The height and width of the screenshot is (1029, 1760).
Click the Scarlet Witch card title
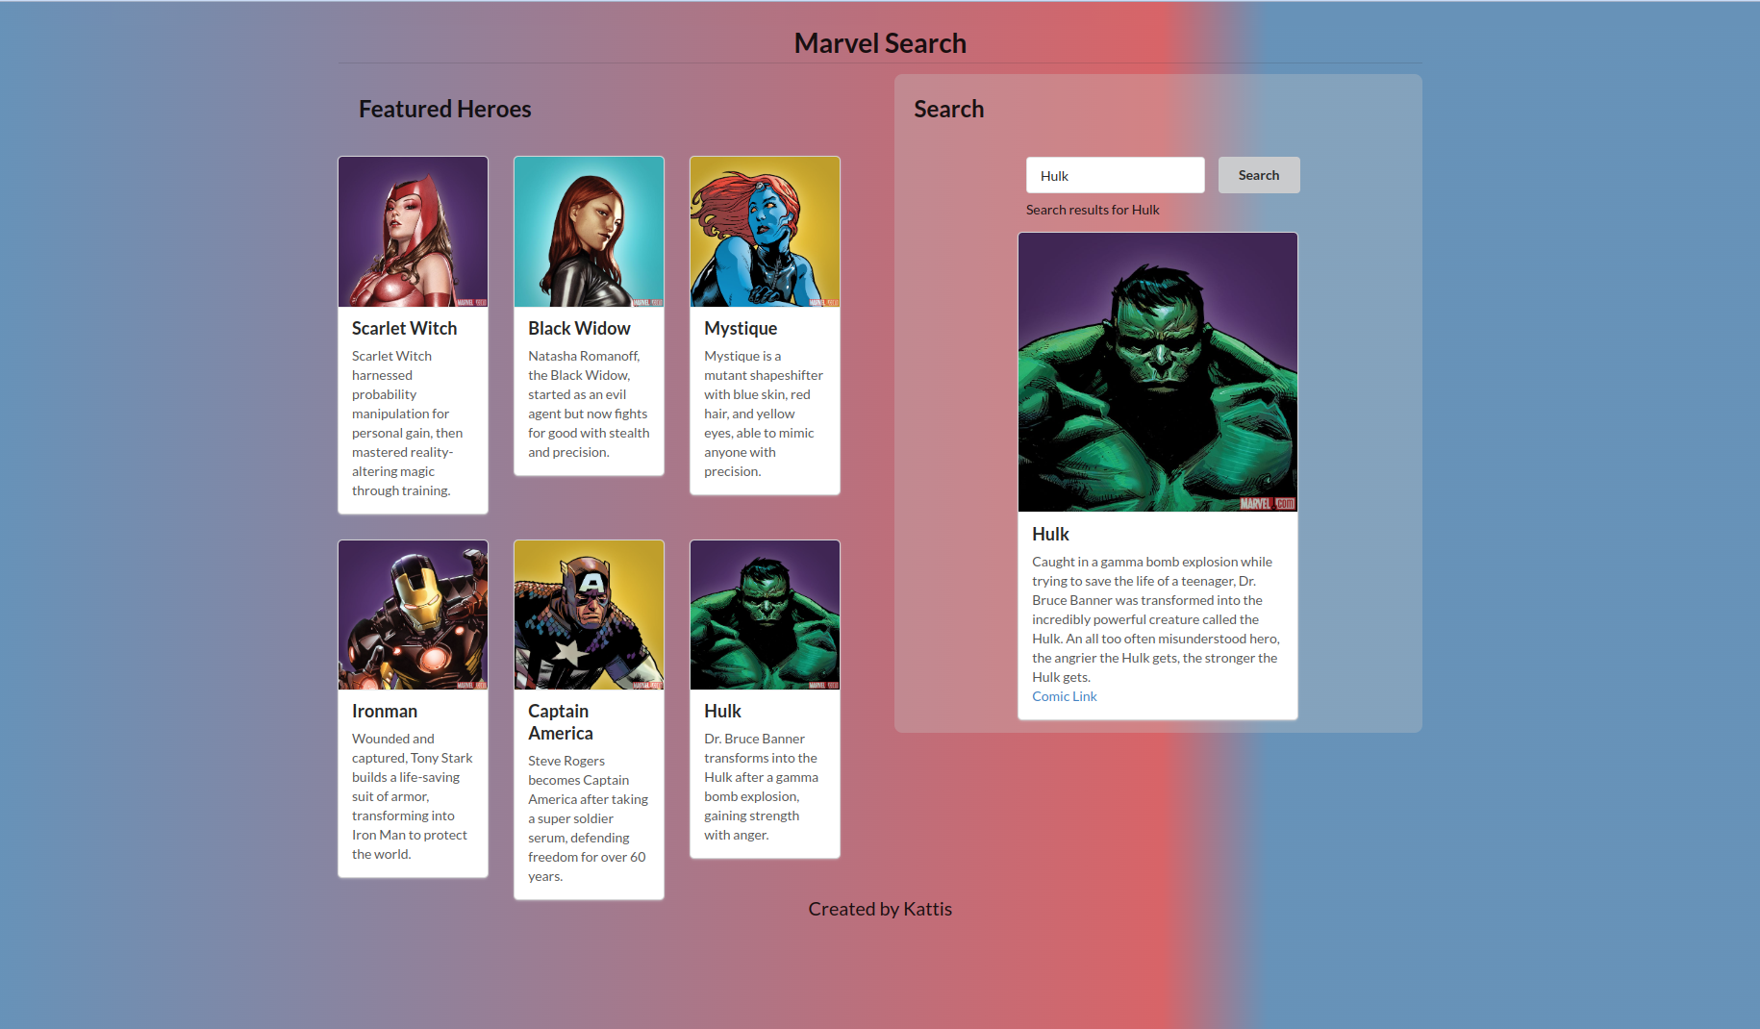(404, 328)
